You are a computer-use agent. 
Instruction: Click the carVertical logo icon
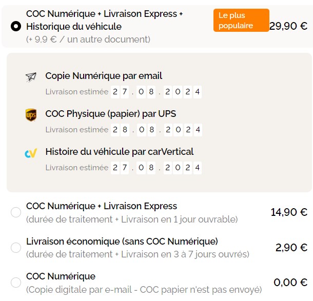point(31,153)
